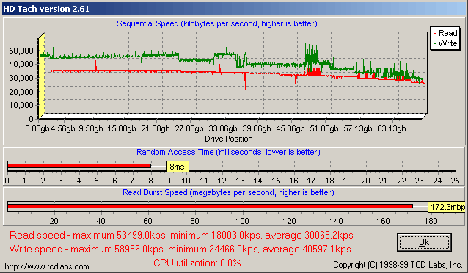Viewport: 468px width, 273px height.
Task: Click the 10,000 y-axis label
Action: click(x=21, y=105)
